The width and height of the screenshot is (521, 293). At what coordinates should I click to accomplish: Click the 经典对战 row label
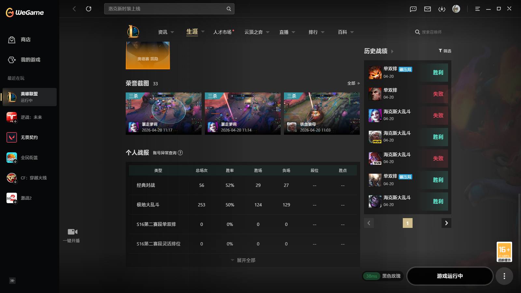click(x=146, y=185)
